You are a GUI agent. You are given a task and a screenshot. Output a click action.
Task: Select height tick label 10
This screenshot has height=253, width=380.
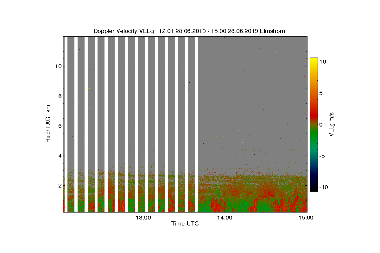tap(58, 66)
